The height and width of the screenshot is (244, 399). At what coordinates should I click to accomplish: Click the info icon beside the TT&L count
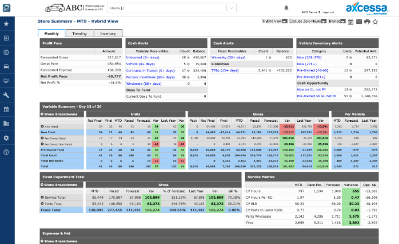(270, 70)
